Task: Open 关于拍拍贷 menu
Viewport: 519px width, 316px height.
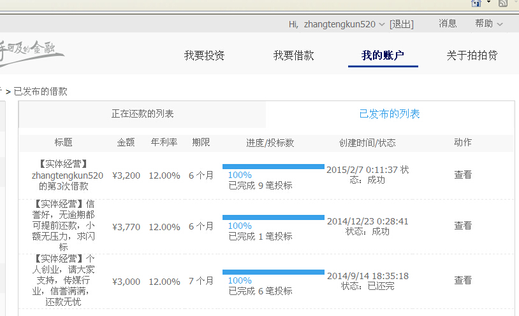Action: (472, 55)
